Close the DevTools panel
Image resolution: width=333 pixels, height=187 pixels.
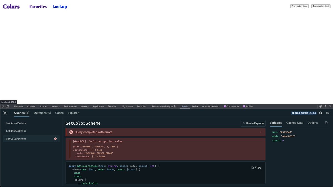[x=330, y=106]
